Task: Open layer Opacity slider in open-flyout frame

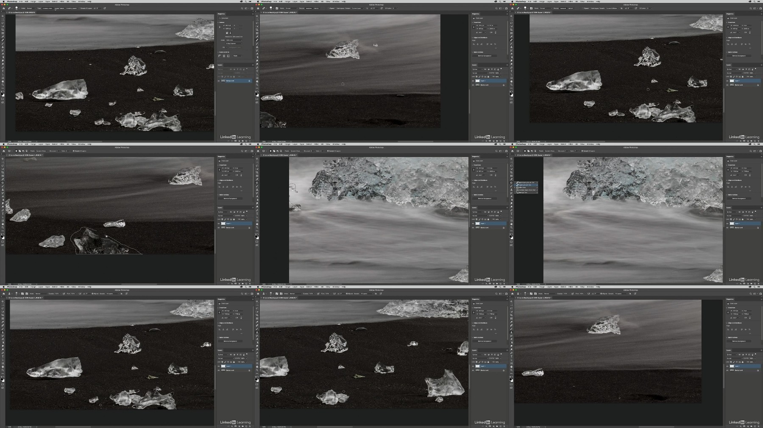Action: point(755,215)
